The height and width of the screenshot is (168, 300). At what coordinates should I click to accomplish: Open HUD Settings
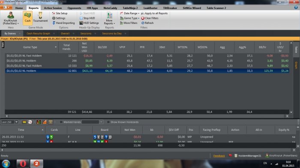coord(89,23)
